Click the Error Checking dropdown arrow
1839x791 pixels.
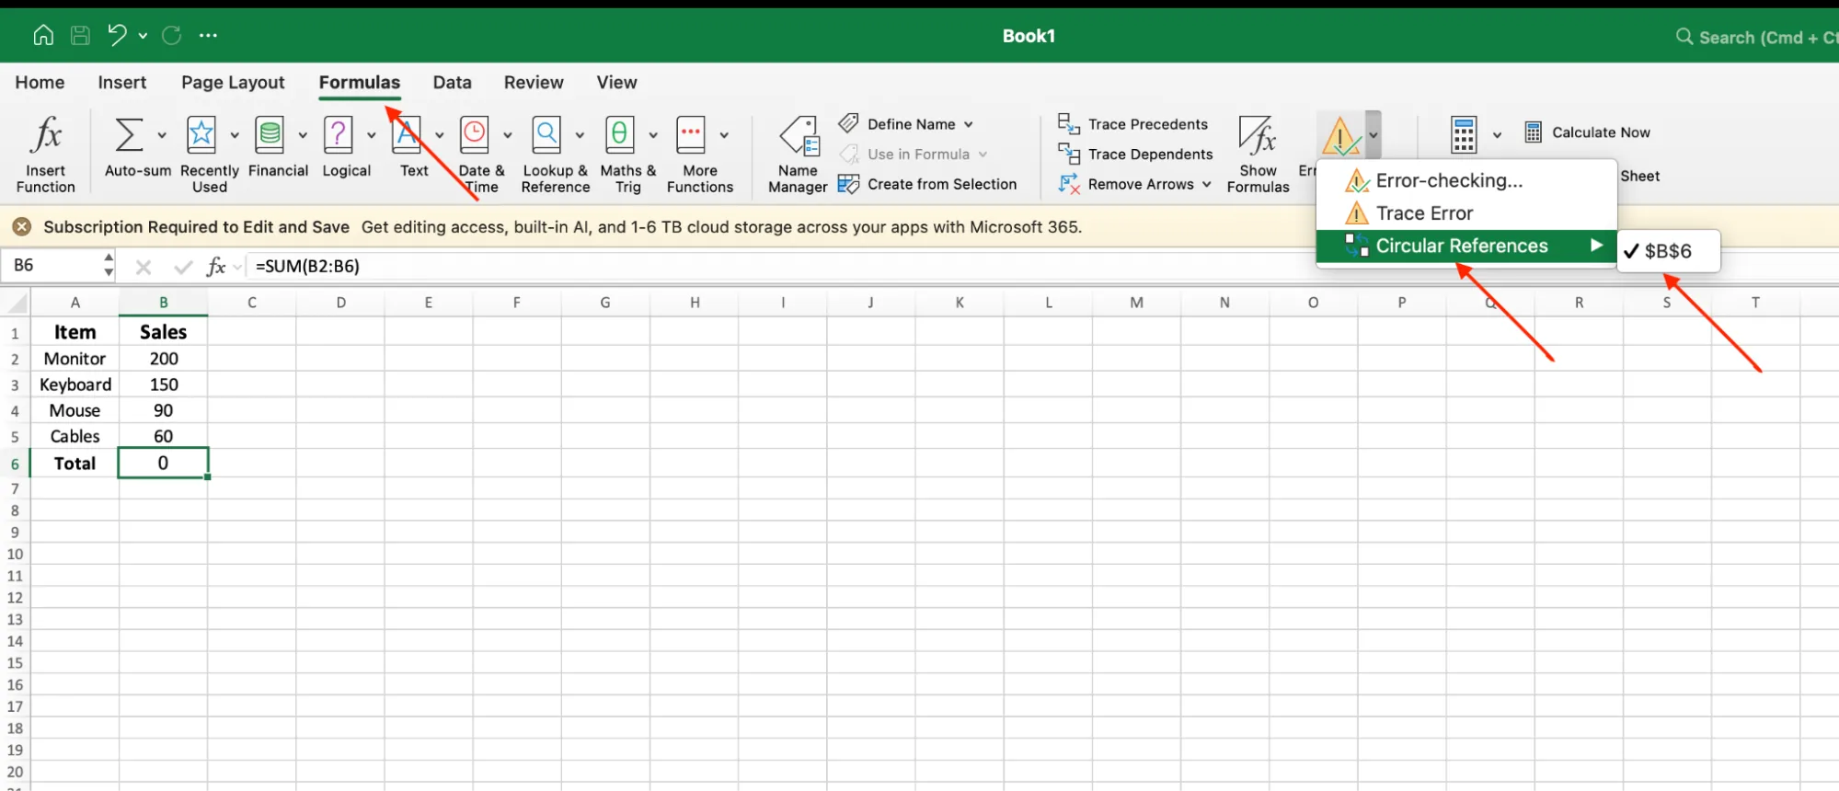tap(1374, 135)
